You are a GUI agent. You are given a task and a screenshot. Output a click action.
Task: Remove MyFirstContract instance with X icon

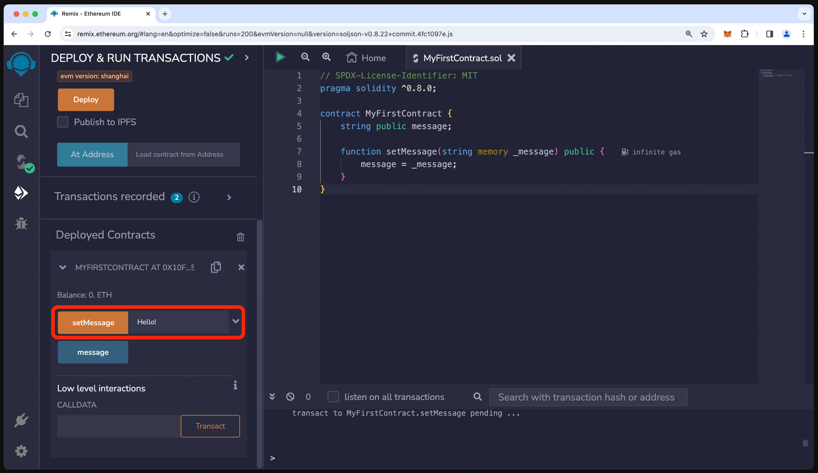[x=241, y=267]
